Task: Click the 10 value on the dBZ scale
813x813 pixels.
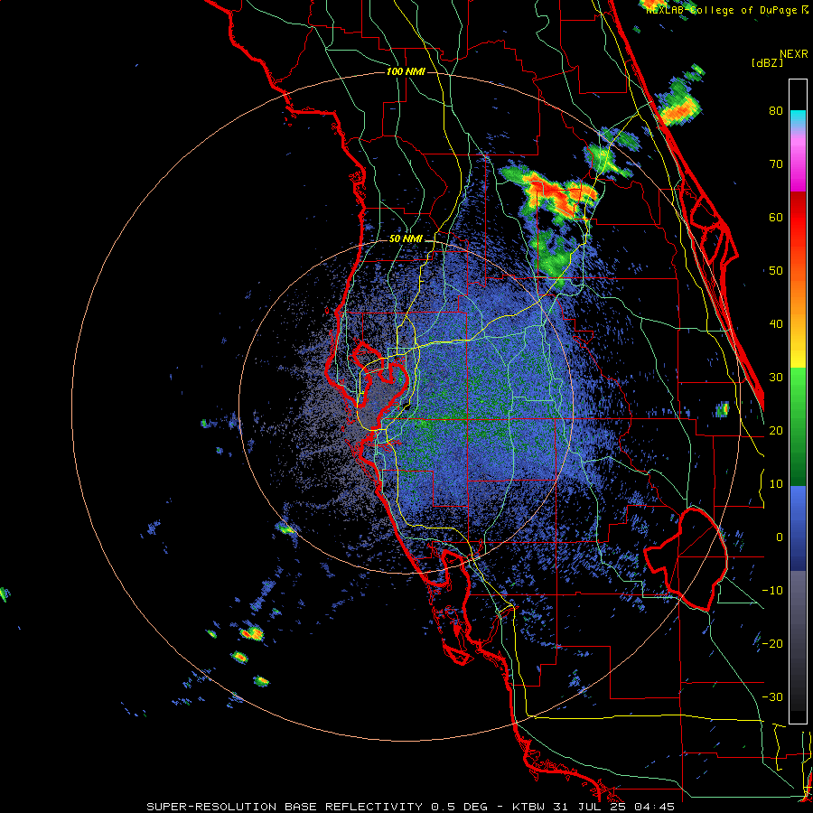Action: 776,484
